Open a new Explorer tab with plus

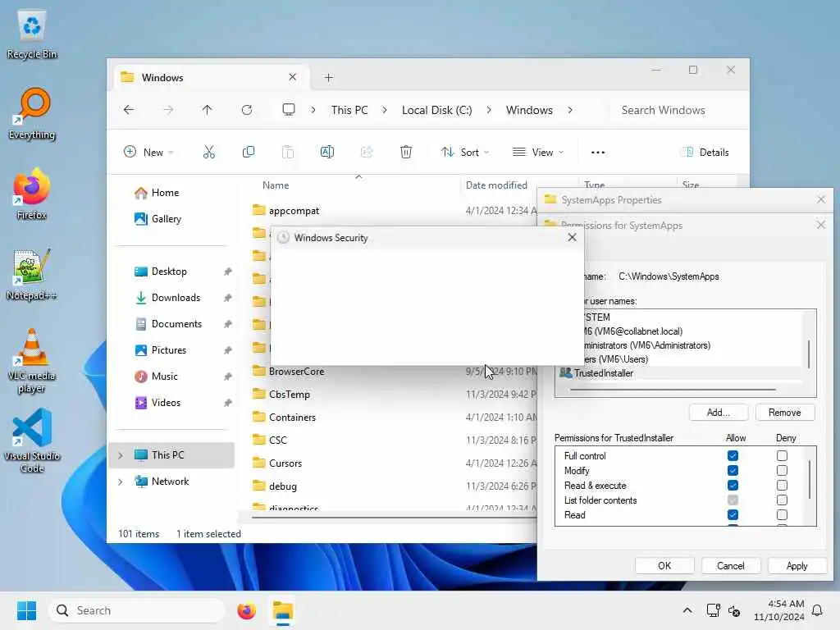[329, 78]
